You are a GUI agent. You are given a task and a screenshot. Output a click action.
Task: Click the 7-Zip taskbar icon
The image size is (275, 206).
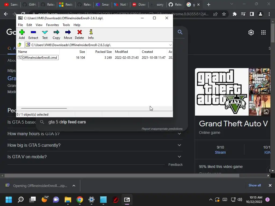[x=127, y=200]
